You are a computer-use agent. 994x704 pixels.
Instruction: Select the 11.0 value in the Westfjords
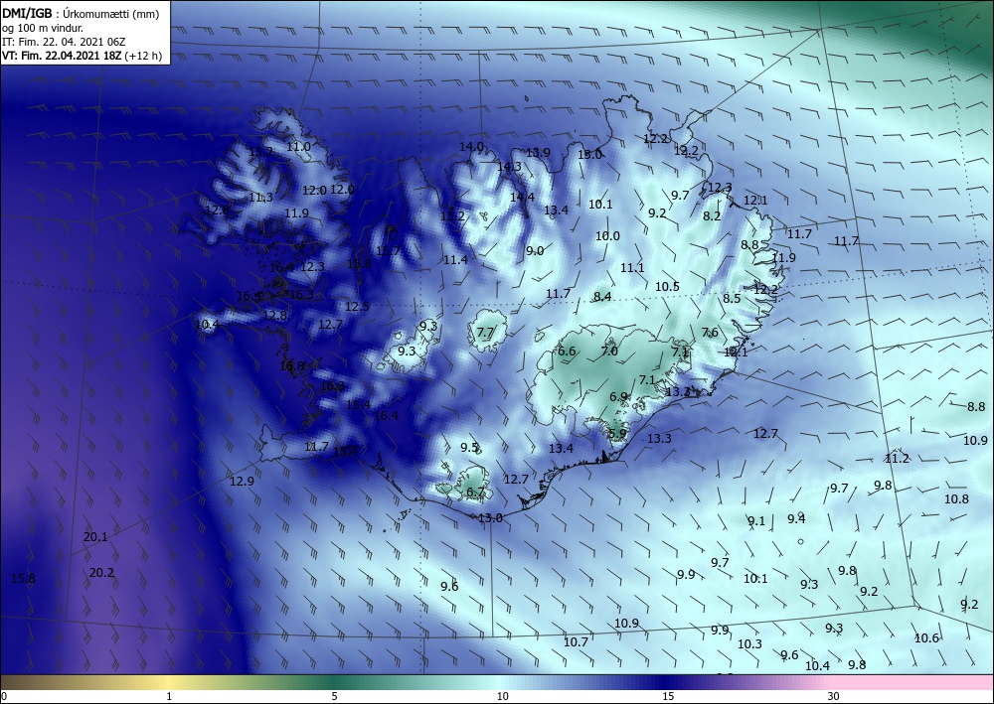298,147
